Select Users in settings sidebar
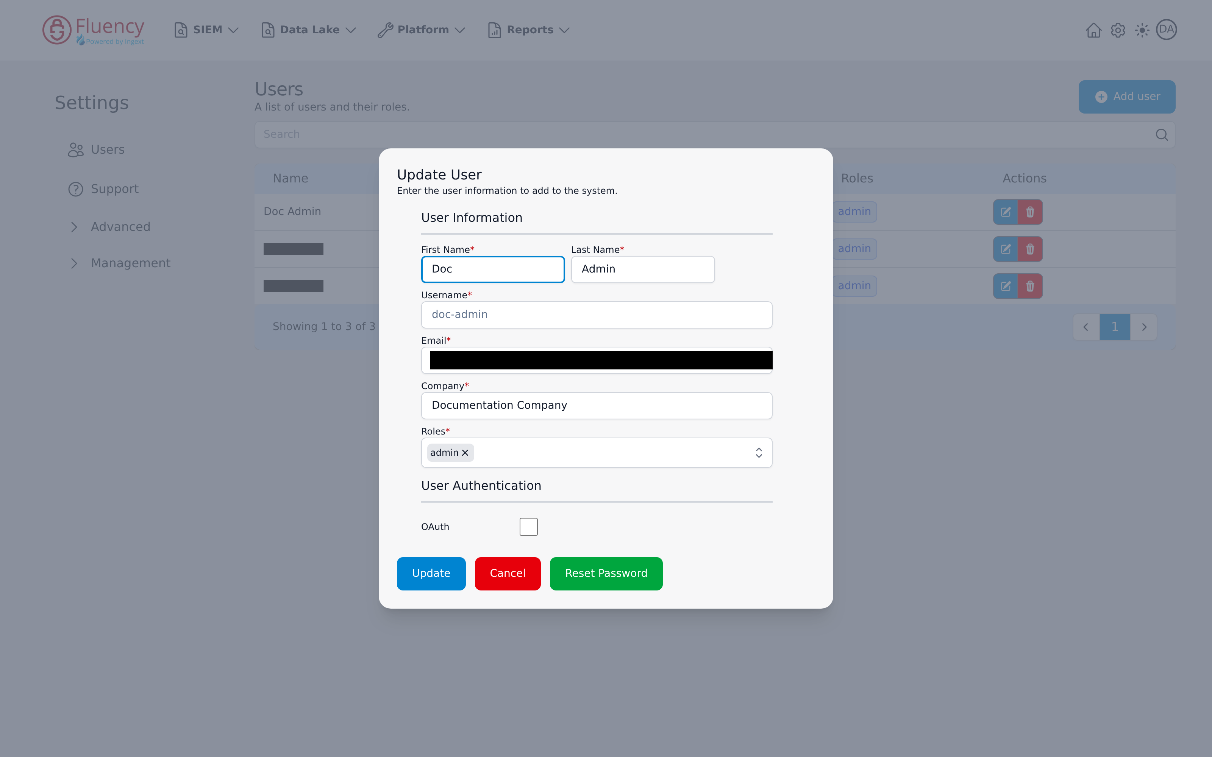The height and width of the screenshot is (757, 1212). tap(96, 150)
